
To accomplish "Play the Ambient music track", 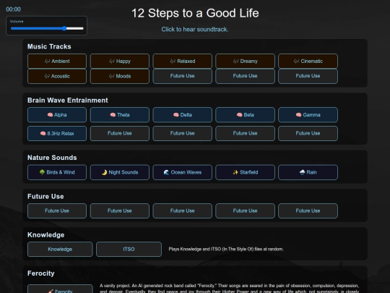I will [x=57, y=61].
